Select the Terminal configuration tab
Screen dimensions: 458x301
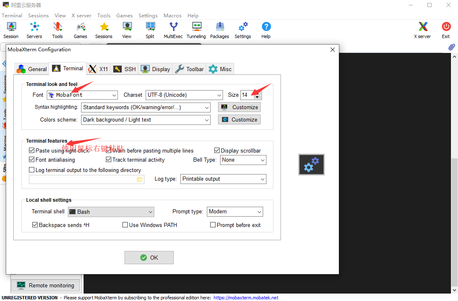tap(67, 68)
